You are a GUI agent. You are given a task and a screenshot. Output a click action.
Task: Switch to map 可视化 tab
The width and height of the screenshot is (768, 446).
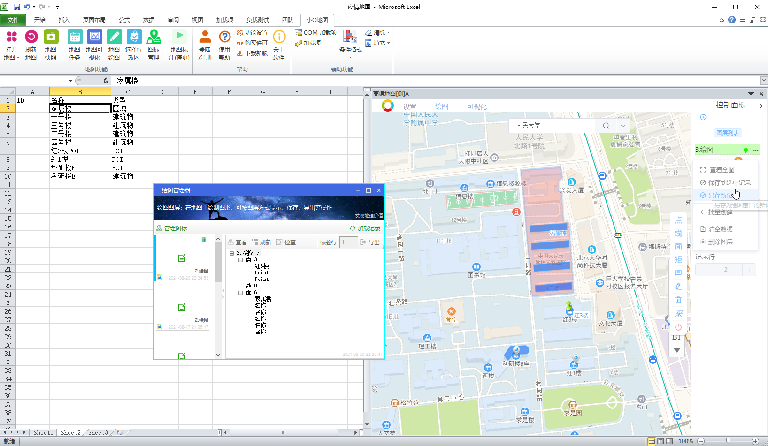[x=477, y=106]
